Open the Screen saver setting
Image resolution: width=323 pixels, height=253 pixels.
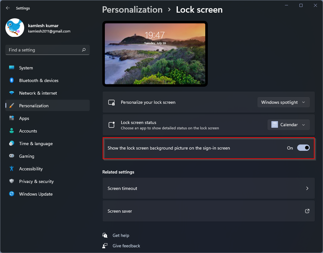[208, 211]
